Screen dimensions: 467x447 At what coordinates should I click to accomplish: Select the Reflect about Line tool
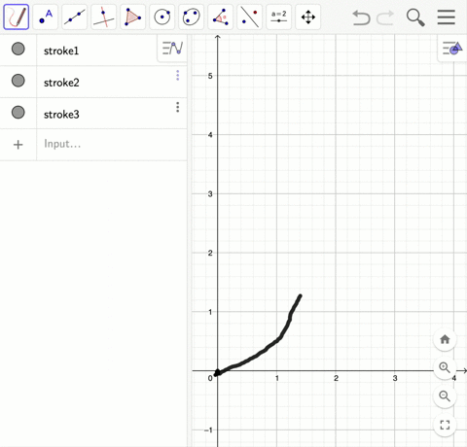pyautogui.click(x=250, y=17)
